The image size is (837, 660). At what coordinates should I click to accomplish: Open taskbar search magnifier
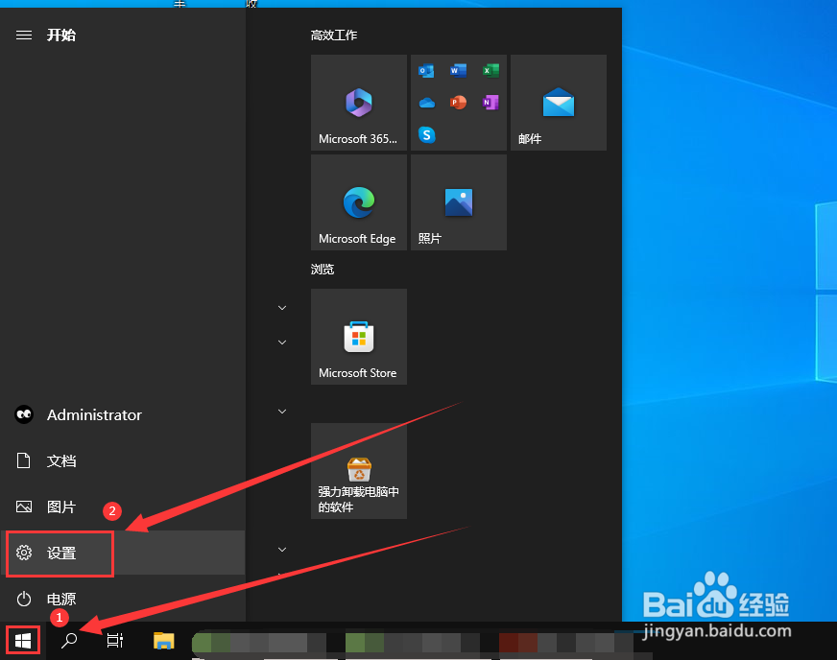pos(69,640)
